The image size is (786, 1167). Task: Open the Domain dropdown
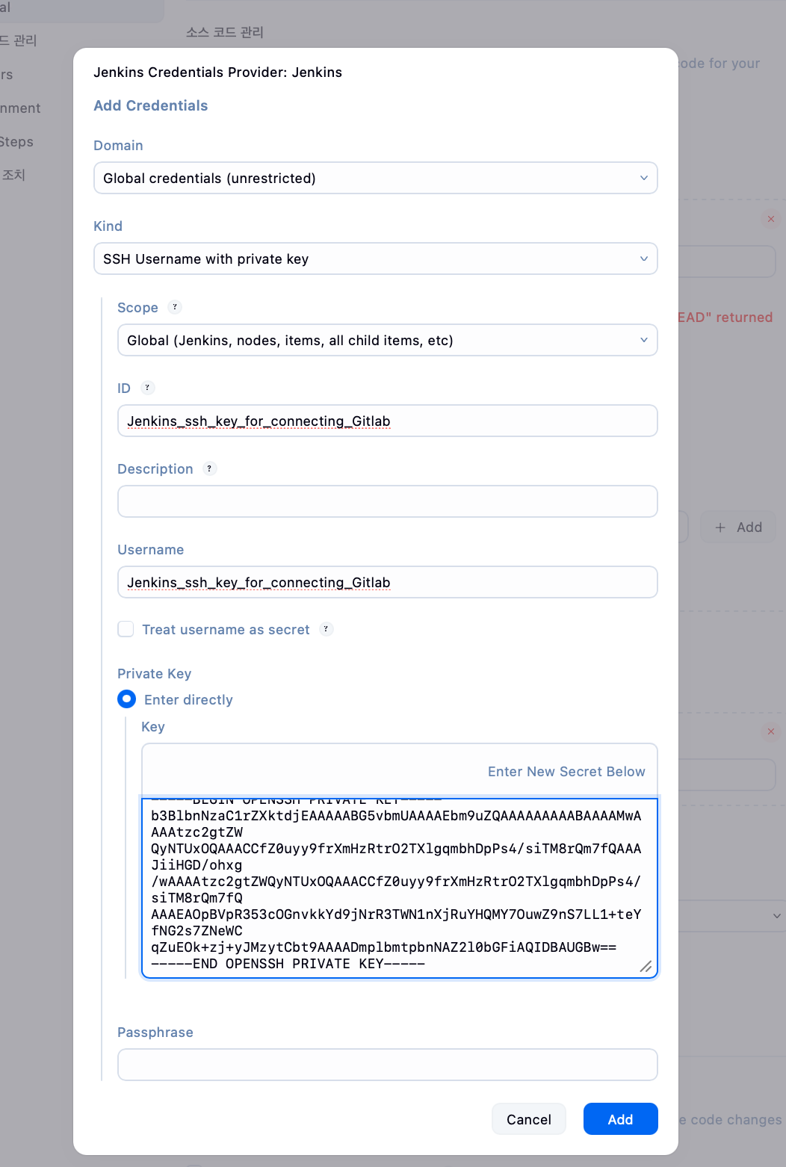coord(375,178)
